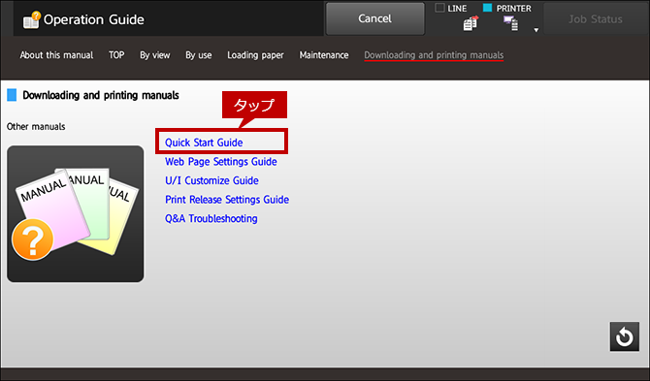This screenshot has width=650, height=381.
Task: Tap the fax line send icon
Action: 471,23
